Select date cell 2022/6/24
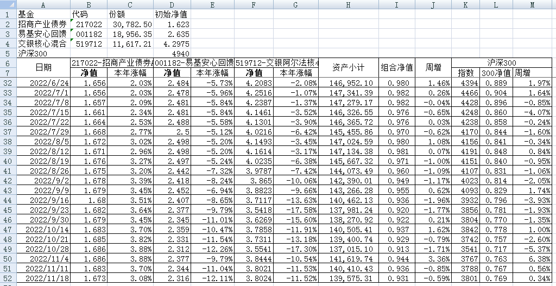 43,83
